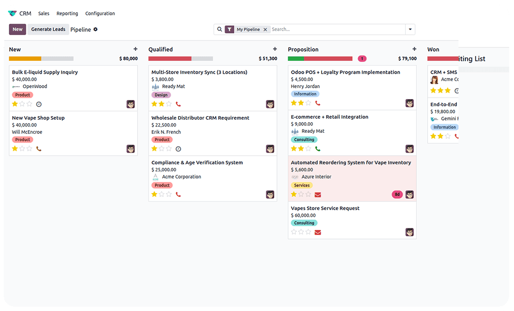Image resolution: width=514 pixels, height=311 pixels.
Task: Open email activity on Automated Reordering System
Action: [x=318, y=195]
